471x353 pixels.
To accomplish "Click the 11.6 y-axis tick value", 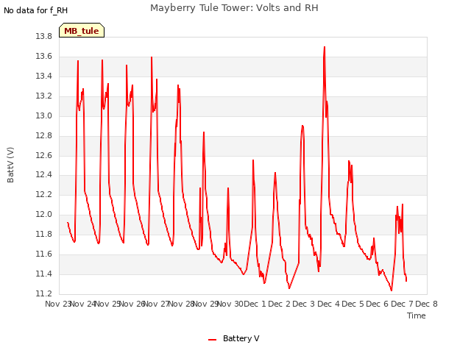I will [44, 254].
